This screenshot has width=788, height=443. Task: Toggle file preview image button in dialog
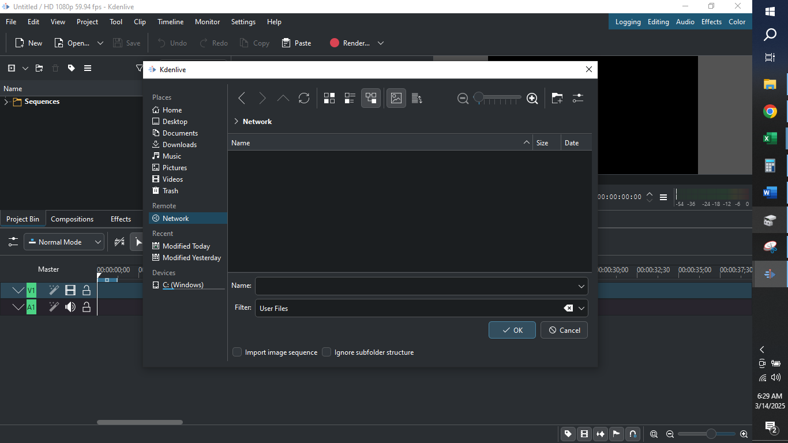(396, 99)
